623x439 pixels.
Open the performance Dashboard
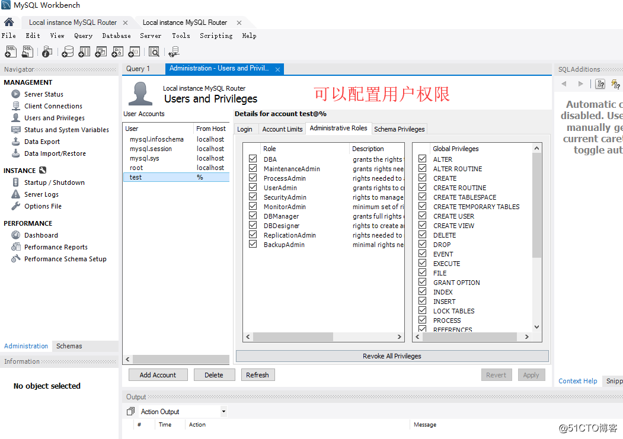click(x=41, y=235)
